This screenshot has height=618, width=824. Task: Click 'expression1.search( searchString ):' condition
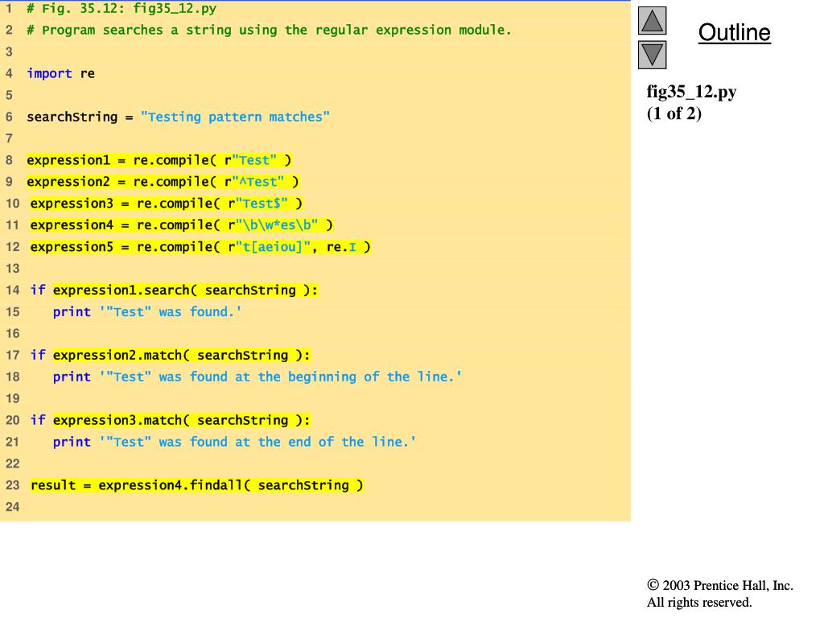pyautogui.click(x=186, y=290)
